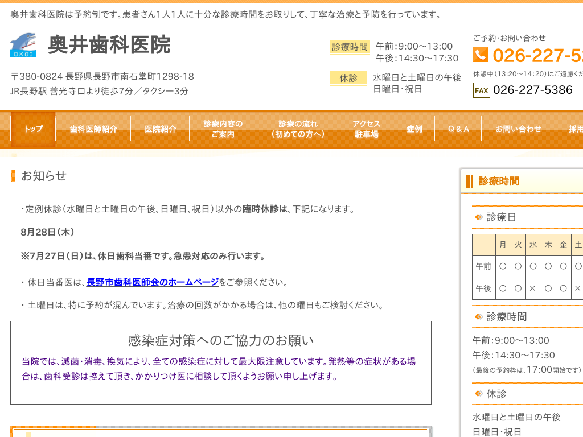
Task: Open the 症例 navigation item
Action: (414, 129)
